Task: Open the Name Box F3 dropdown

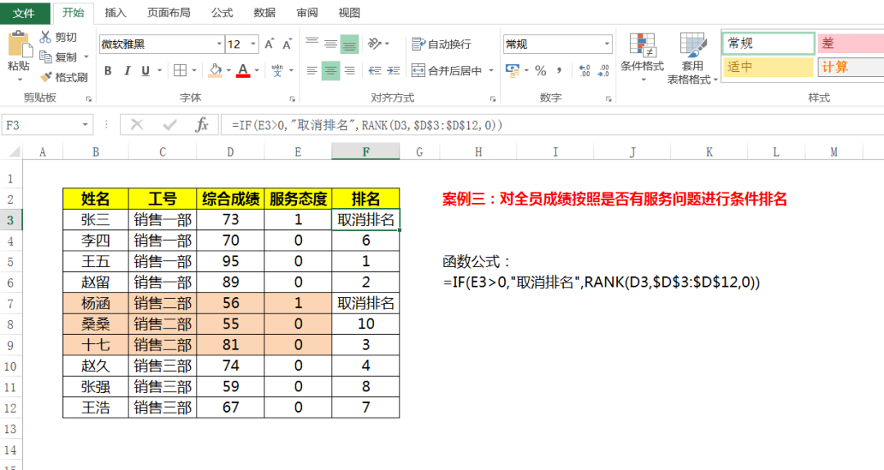Action: [85, 124]
